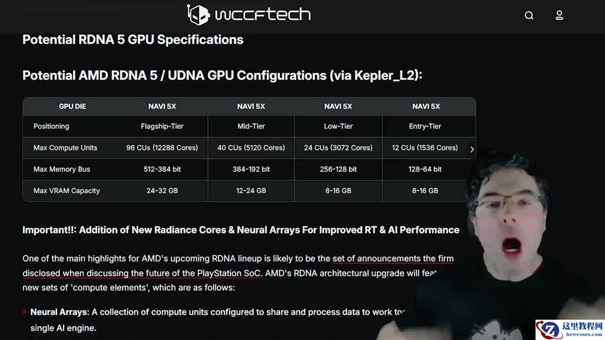
Task: Click the Entry-Tier positioning cell
Action: coord(425,126)
